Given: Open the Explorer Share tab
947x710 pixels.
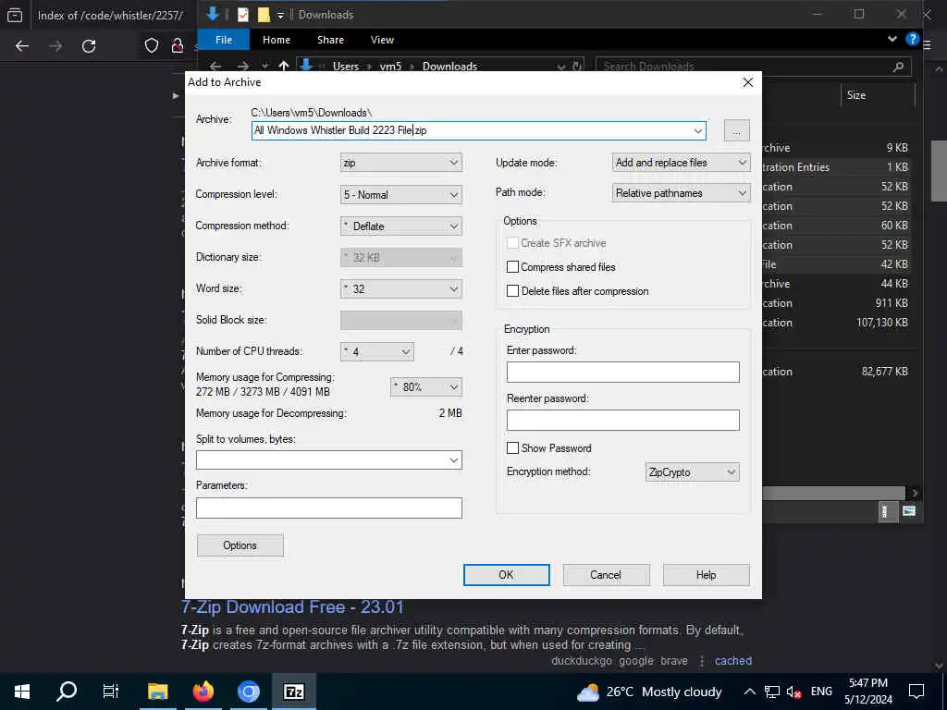Looking at the screenshot, I should tap(330, 40).
